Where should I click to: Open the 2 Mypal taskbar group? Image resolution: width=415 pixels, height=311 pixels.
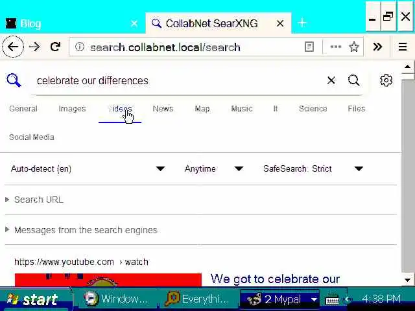pos(279,299)
